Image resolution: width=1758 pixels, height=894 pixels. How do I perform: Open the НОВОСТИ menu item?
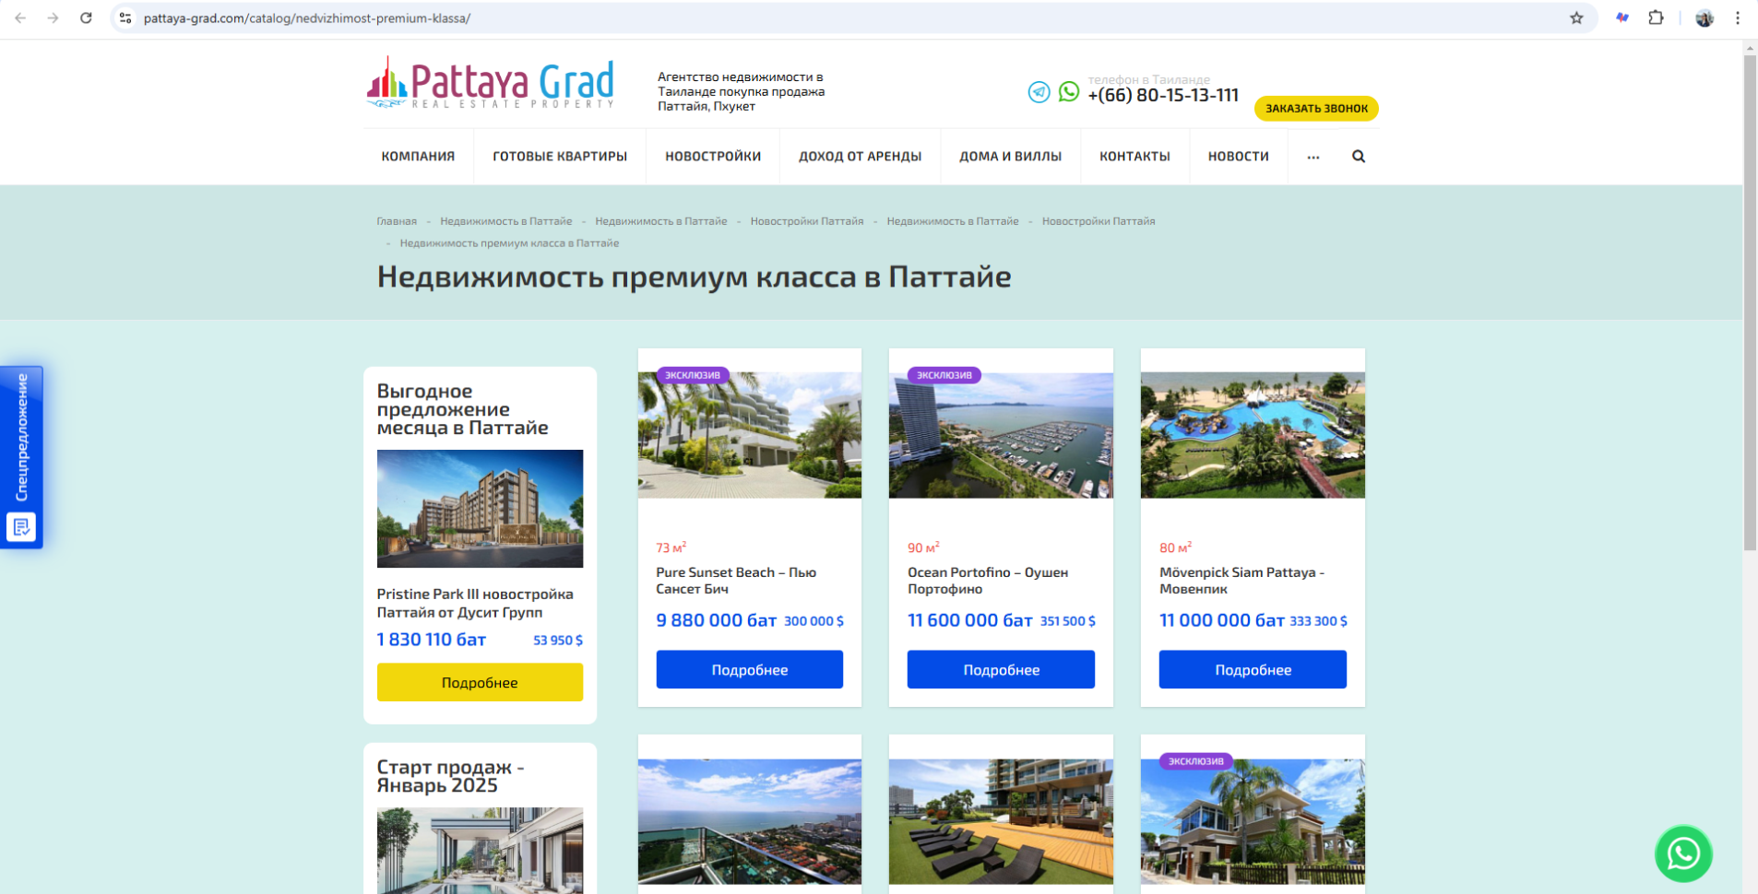[1238, 157]
